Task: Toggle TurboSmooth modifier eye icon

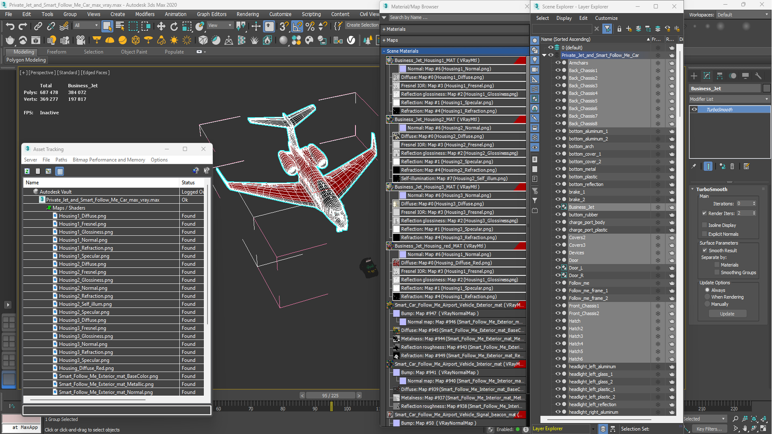Action: (694, 109)
